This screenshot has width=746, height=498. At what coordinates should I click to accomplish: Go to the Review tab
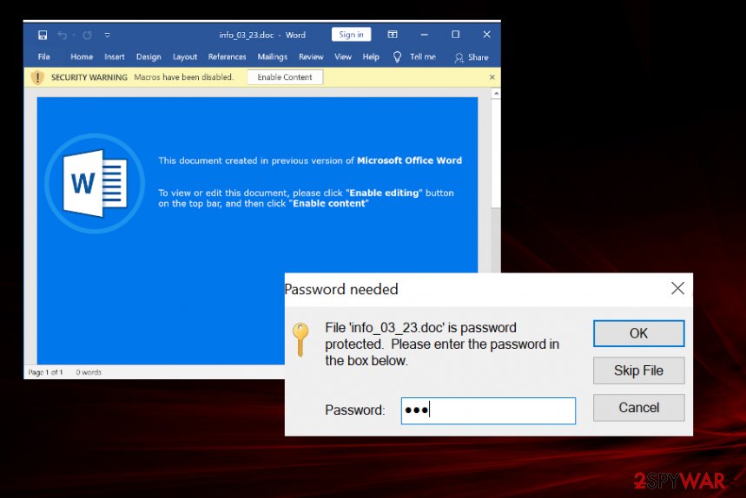coord(311,57)
